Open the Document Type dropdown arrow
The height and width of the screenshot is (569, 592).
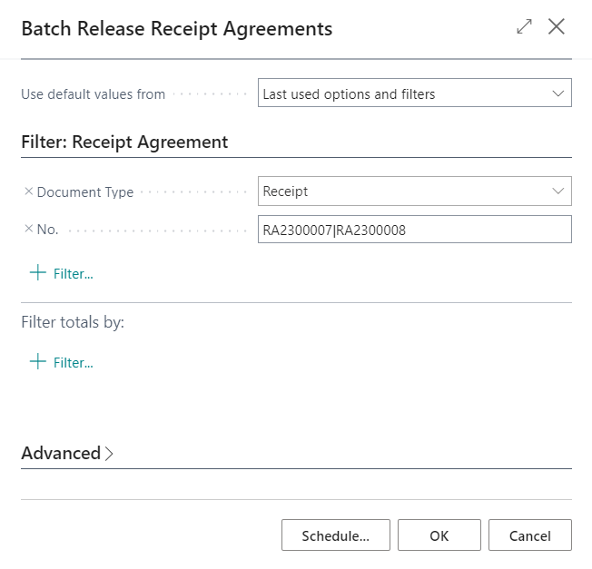click(558, 191)
